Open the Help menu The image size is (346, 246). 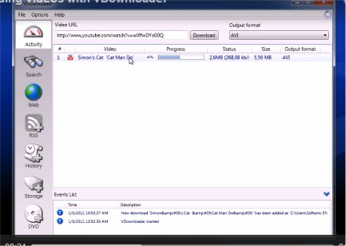click(x=59, y=15)
